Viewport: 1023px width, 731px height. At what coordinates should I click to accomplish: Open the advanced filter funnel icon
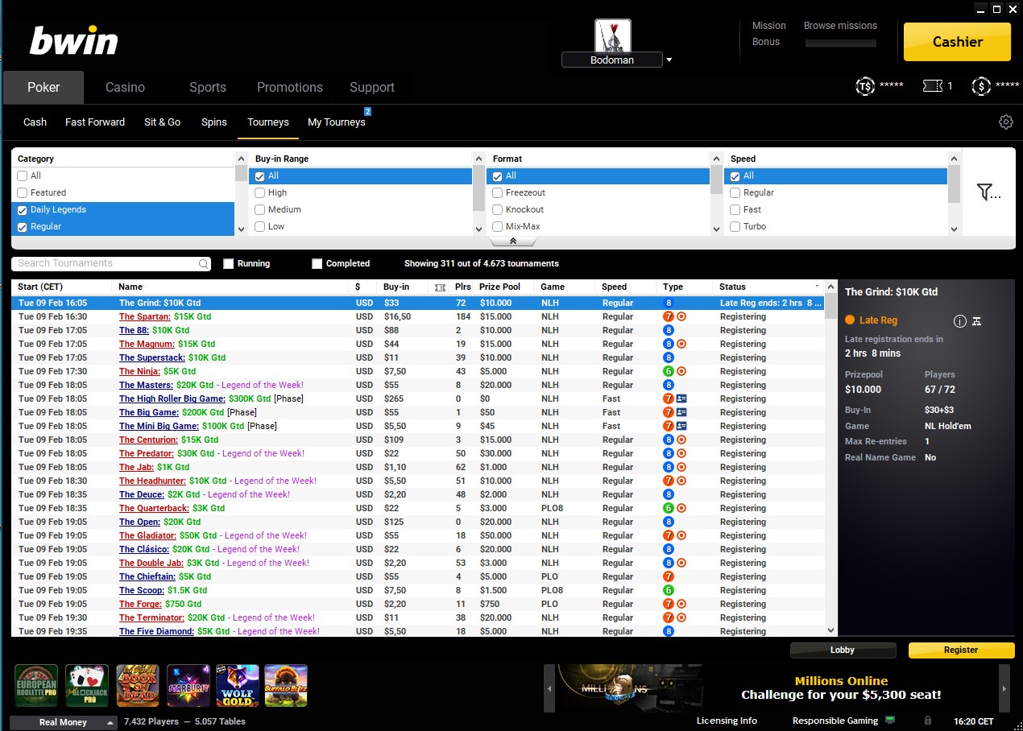(x=988, y=192)
